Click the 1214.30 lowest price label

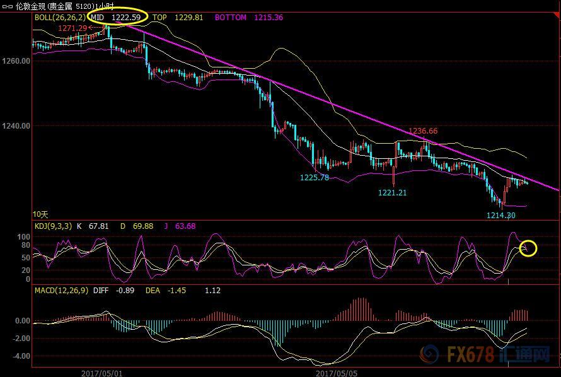pyautogui.click(x=501, y=216)
